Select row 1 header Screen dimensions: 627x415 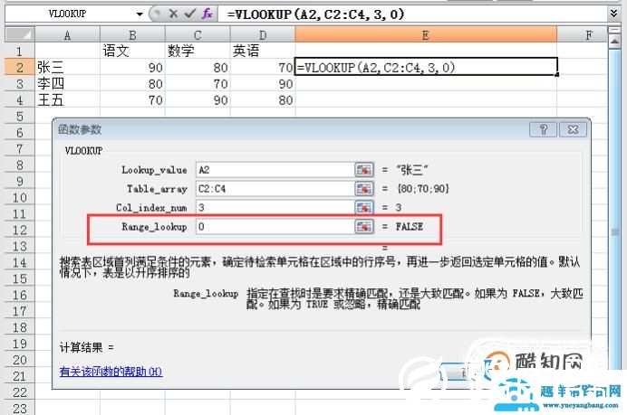pyautogui.click(x=20, y=51)
